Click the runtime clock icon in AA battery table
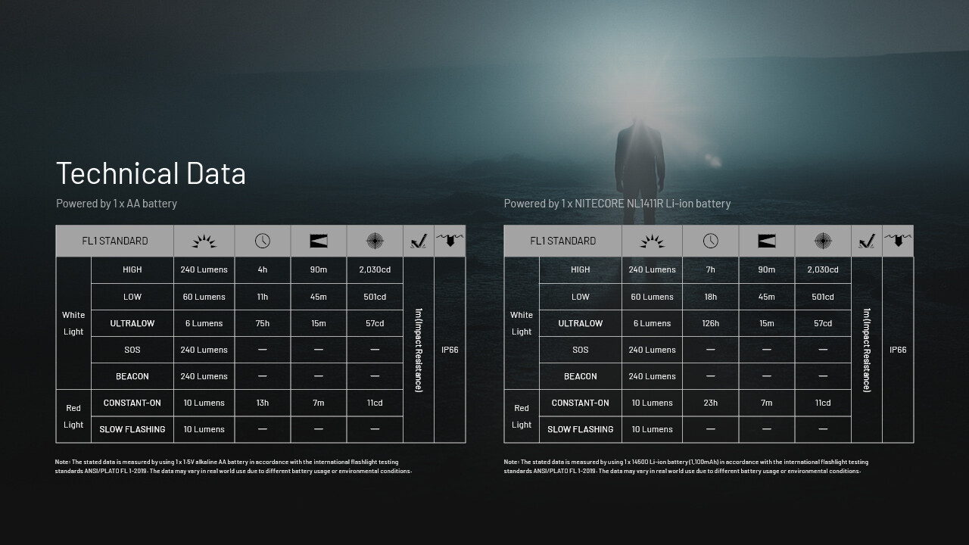Image resolution: width=969 pixels, height=545 pixels. 262,241
